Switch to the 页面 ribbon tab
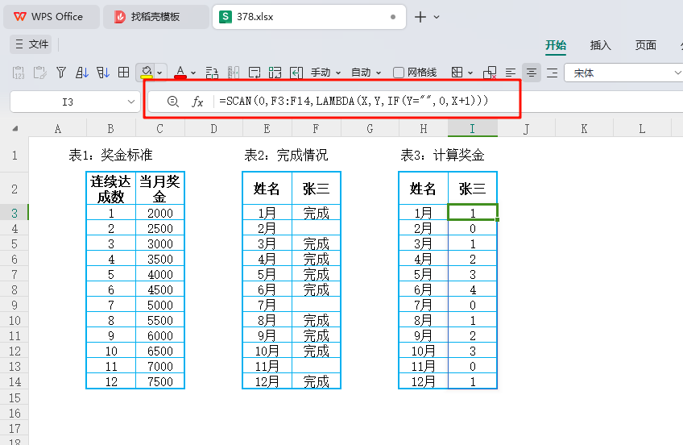 (x=645, y=45)
